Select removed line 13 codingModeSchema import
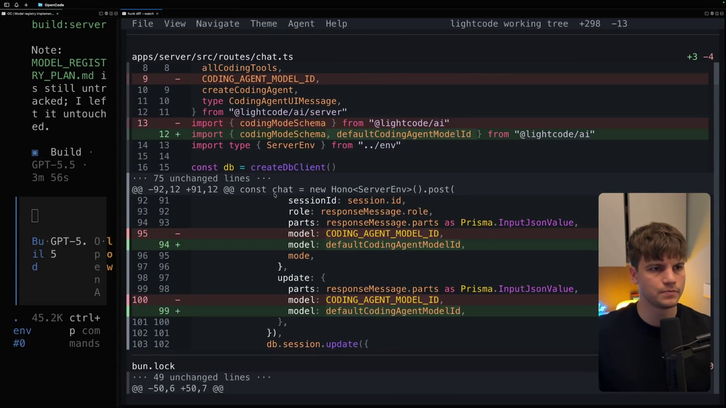 pos(420,123)
